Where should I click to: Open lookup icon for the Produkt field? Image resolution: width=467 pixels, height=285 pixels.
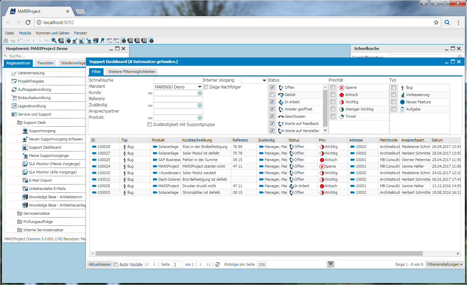(200, 118)
